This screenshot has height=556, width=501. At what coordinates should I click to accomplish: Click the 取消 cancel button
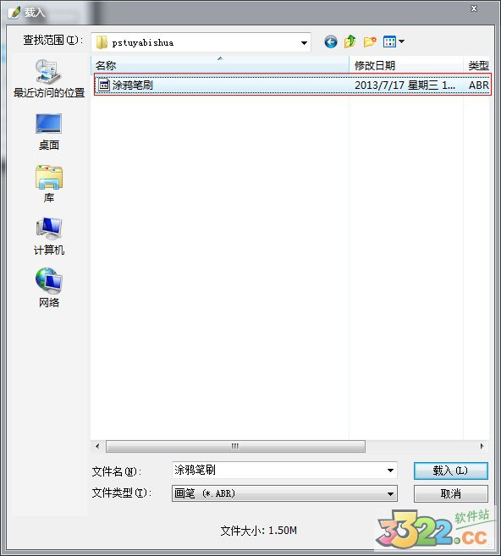(x=451, y=493)
